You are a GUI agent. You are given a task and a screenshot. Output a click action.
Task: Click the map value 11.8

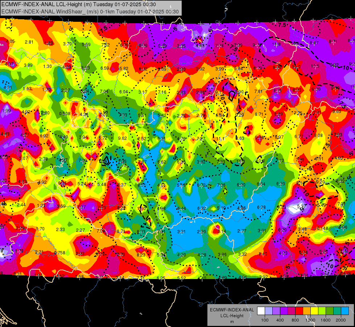pyautogui.click(x=276, y=44)
